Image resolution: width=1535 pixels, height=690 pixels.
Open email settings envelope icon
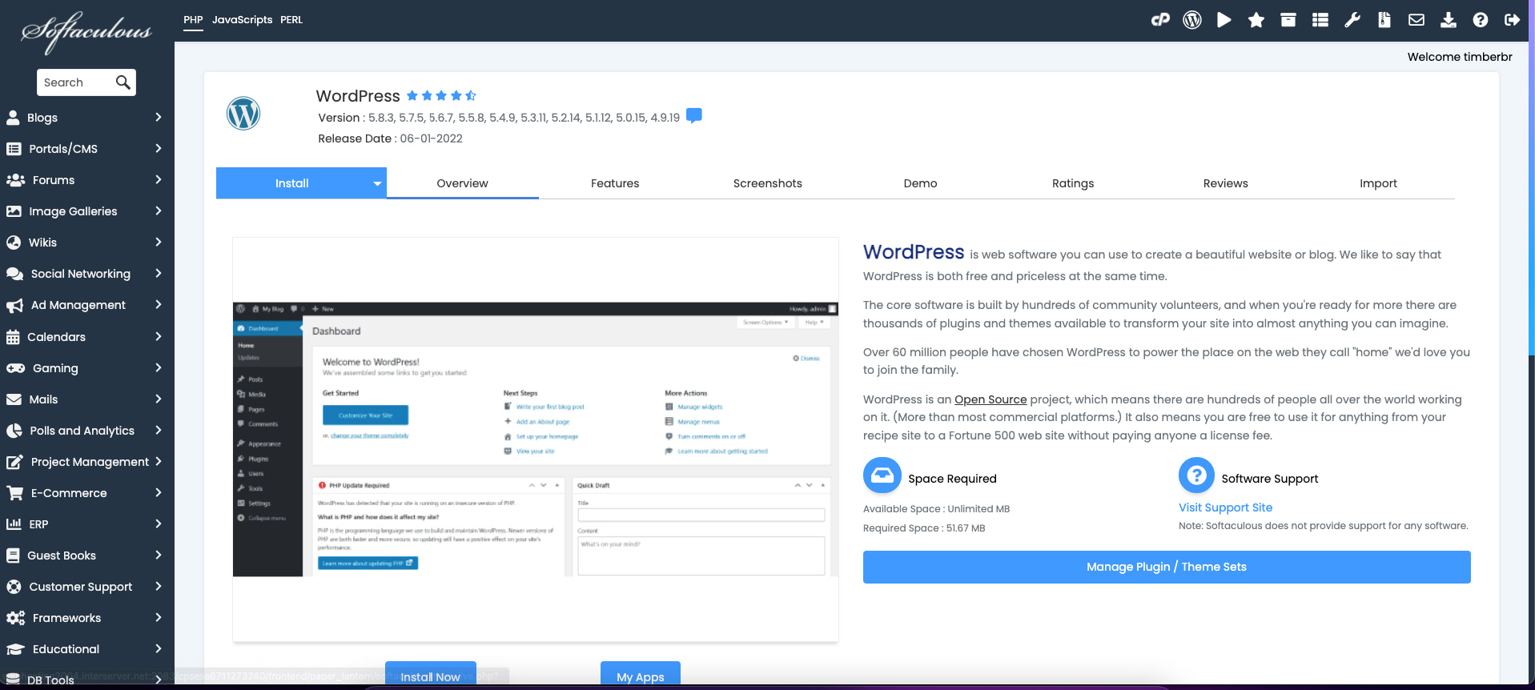tap(1416, 20)
